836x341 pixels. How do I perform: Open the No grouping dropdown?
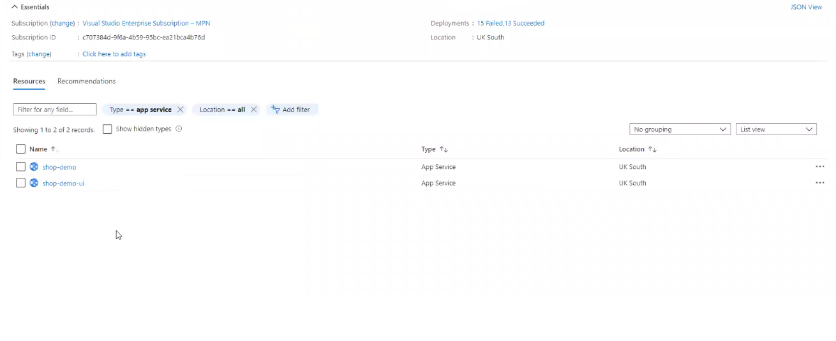pos(680,129)
